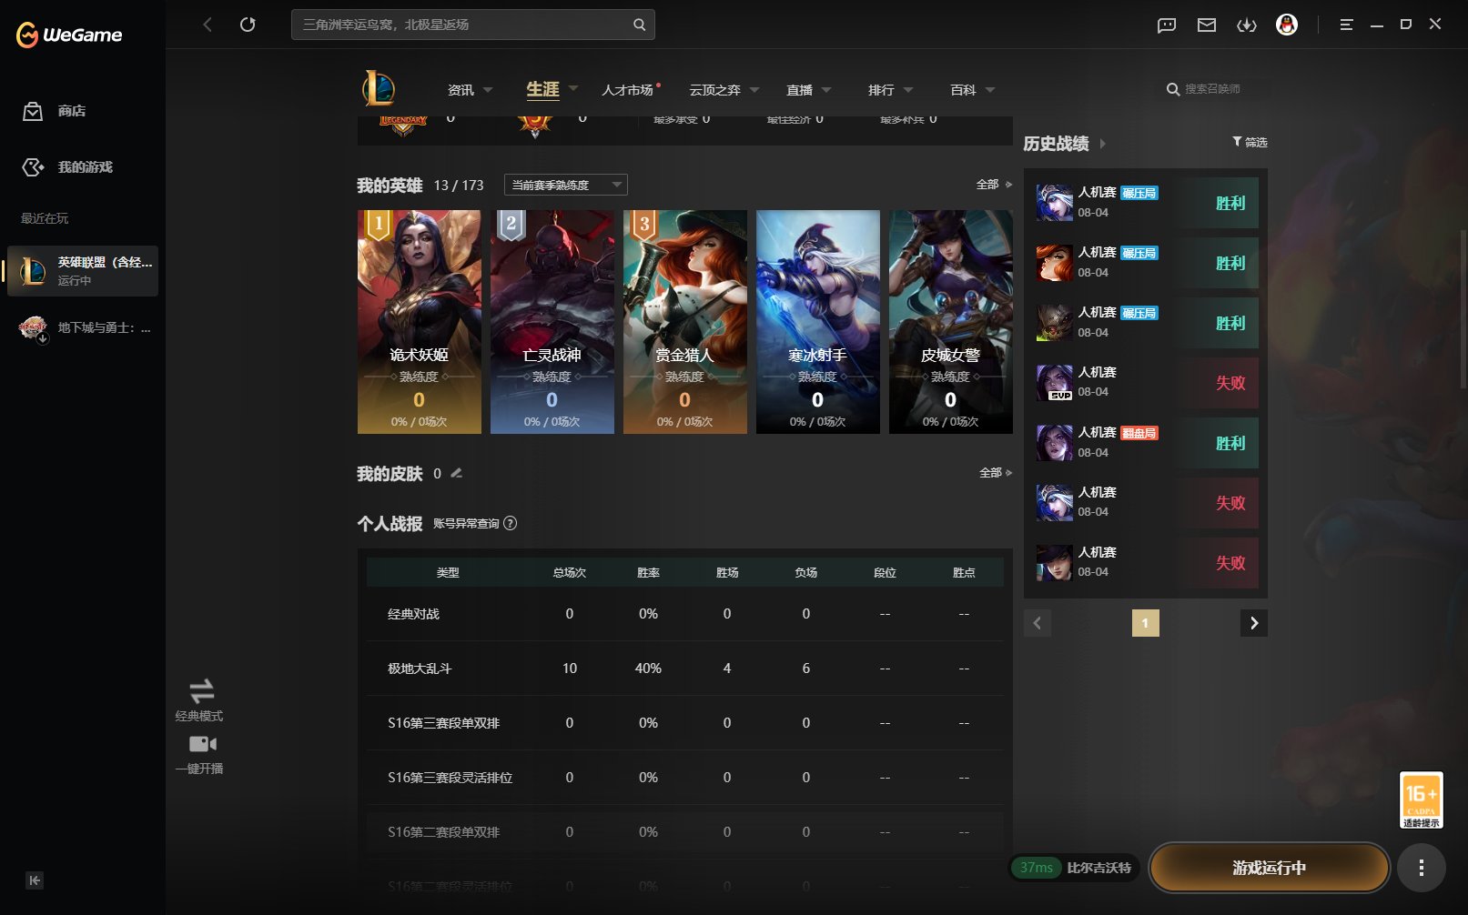Click the 游戏运行中 button
This screenshot has height=915, width=1468.
tap(1270, 868)
